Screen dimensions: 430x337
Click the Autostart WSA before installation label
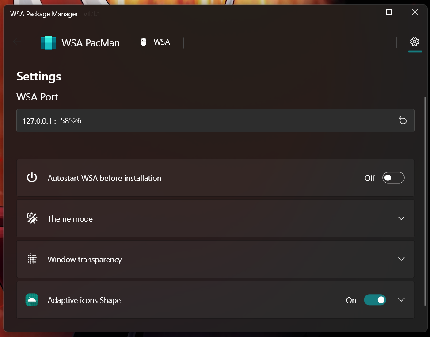tap(104, 178)
